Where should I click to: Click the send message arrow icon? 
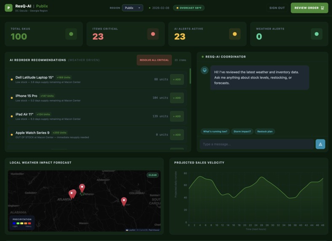coord(320,144)
